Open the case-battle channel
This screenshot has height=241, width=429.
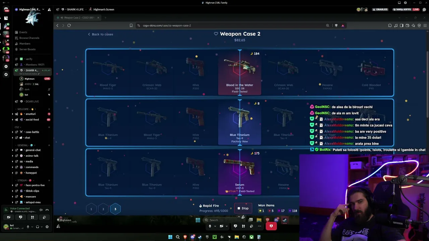point(33,132)
